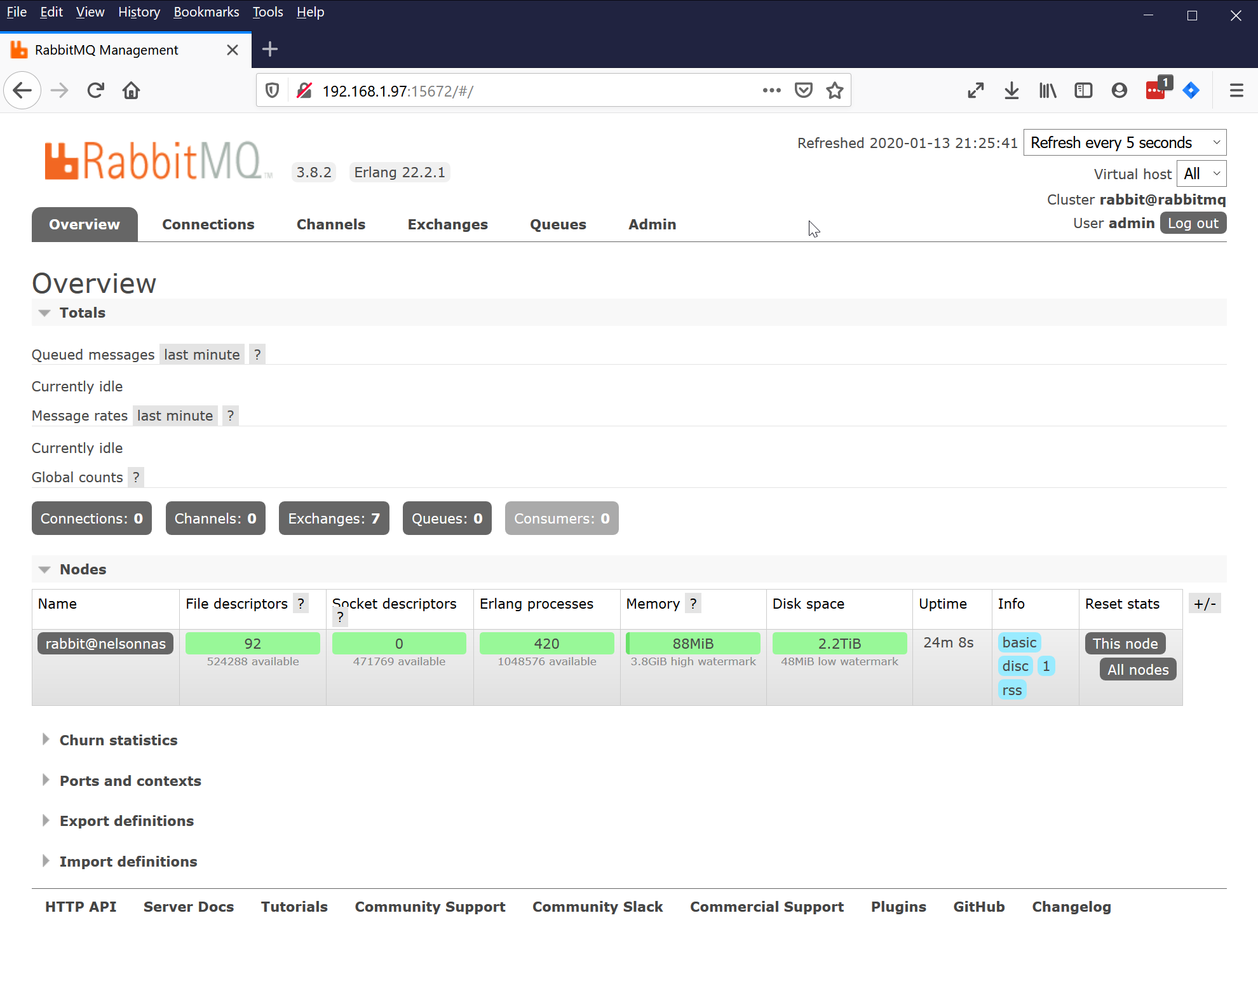Expand the Export definitions section
Viewport: 1258px width, 981px height.
click(x=126, y=821)
